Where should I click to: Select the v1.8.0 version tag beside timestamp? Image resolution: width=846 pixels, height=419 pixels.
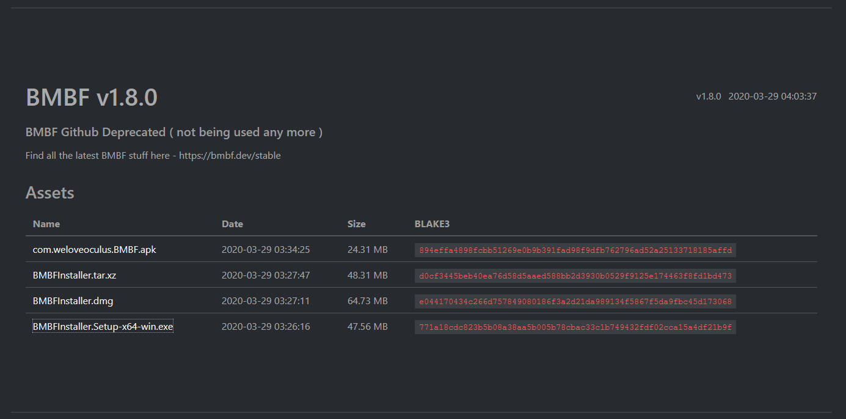tap(709, 96)
